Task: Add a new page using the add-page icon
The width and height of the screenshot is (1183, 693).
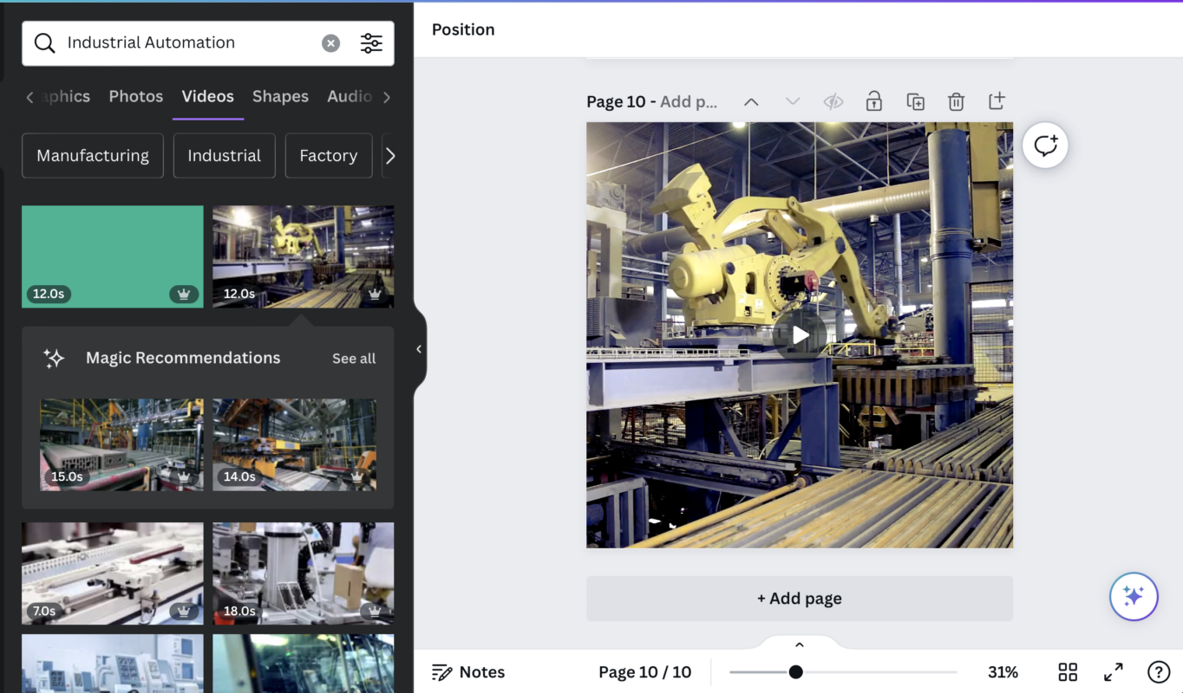Action: click(996, 101)
